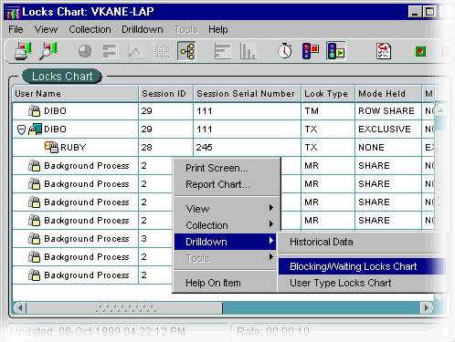
Task: Select the line chart view icon
Action: (135, 51)
